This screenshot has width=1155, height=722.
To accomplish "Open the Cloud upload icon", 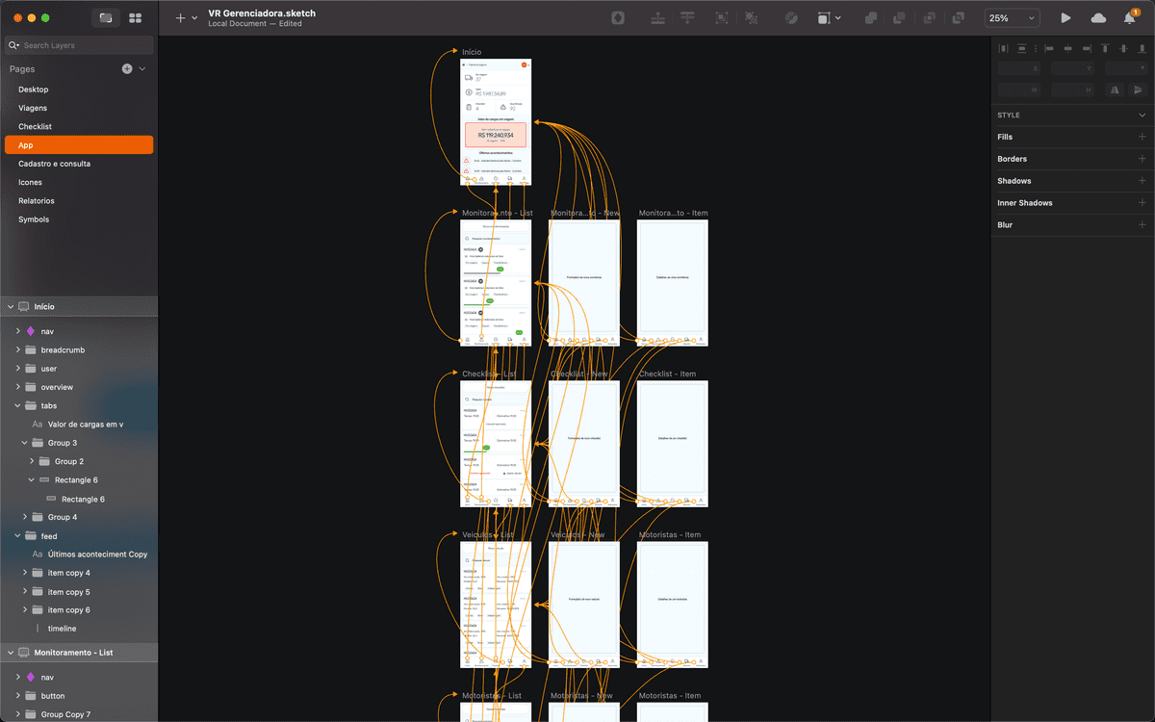I will point(1098,17).
